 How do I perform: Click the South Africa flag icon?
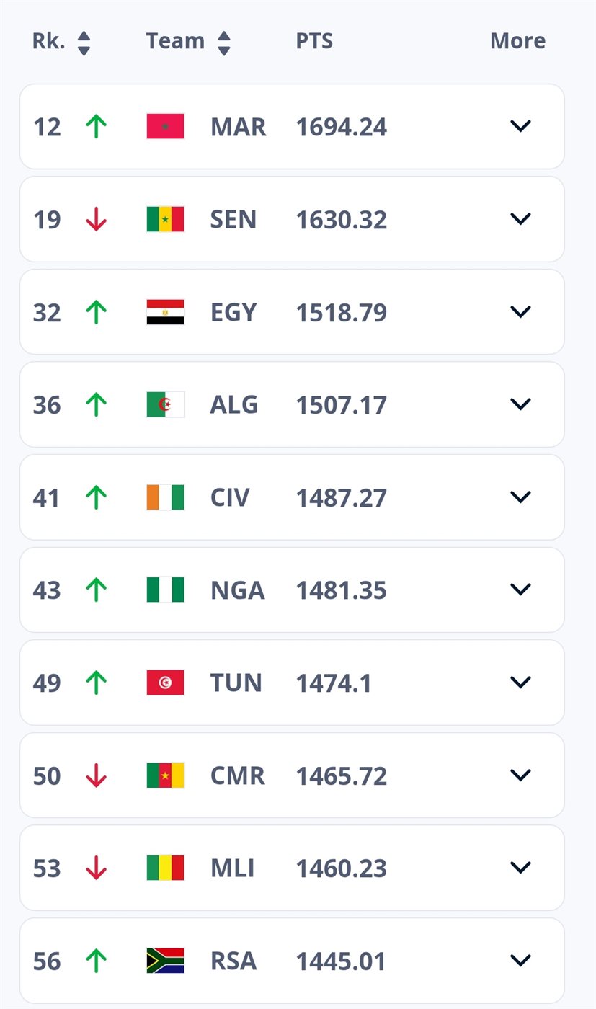click(x=165, y=961)
